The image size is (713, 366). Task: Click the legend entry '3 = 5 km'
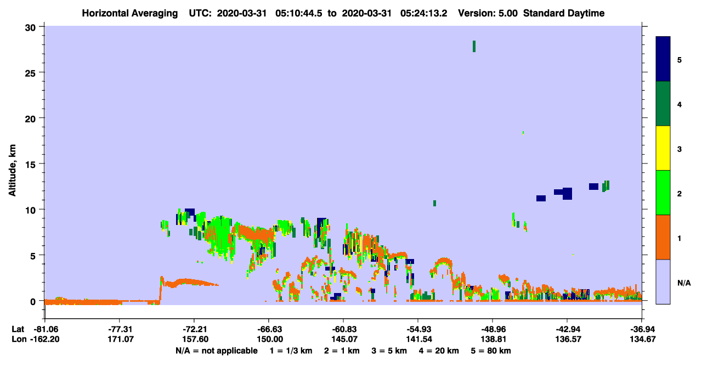[x=389, y=351]
